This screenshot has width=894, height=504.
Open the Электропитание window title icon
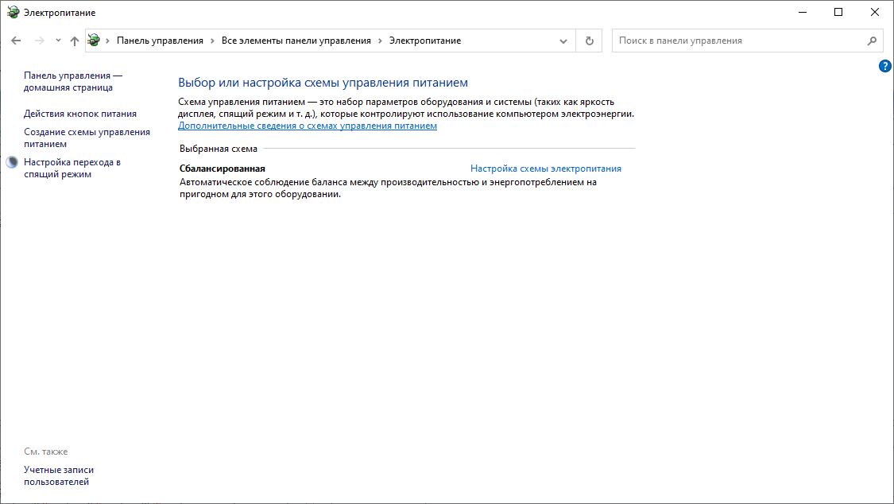(x=14, y=12)
